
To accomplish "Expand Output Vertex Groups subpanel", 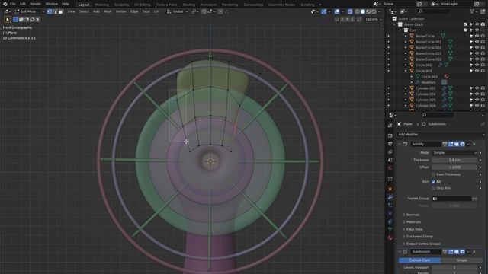I will (x=423, y=244).
